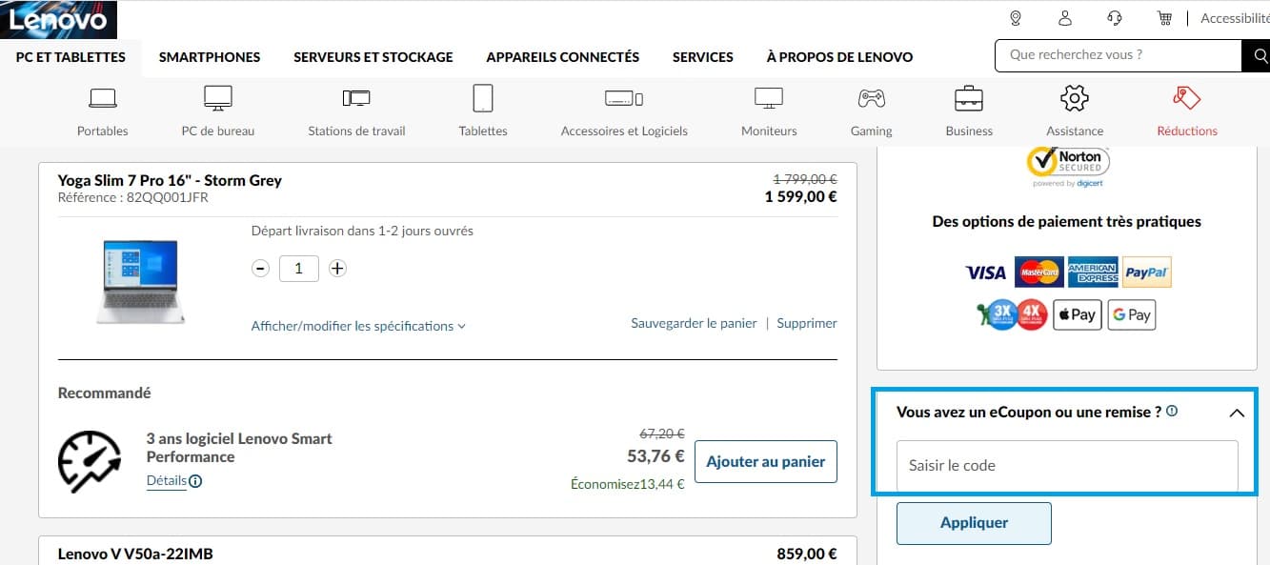Switch to the SMARTPHONES menu

[210, 56]
